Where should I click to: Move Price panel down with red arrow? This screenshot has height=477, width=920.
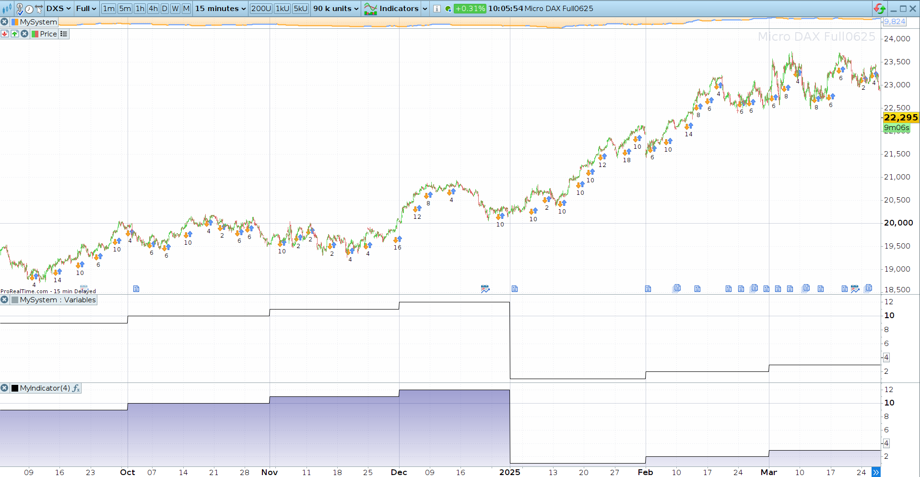[x=4, y=34]
